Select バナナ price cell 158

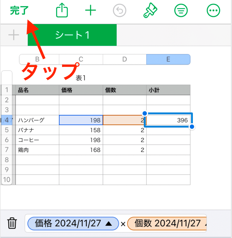[x=81, y=130]
